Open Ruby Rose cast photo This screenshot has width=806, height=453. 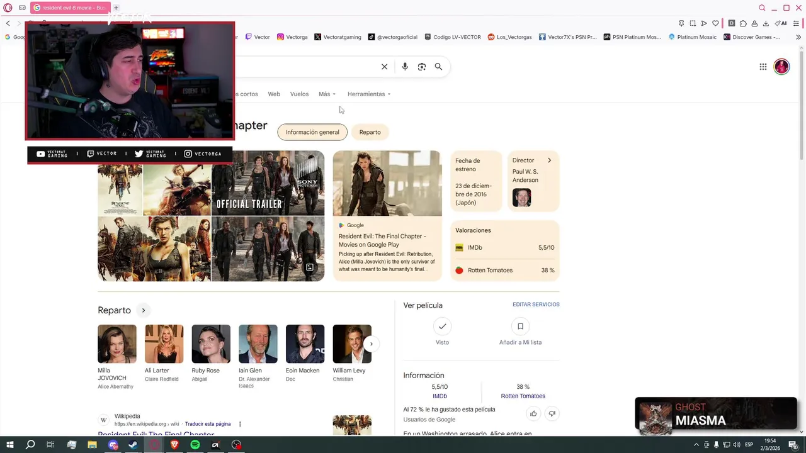[211, 344]
